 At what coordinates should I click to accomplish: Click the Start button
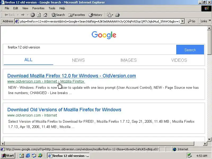pos(8,156)
